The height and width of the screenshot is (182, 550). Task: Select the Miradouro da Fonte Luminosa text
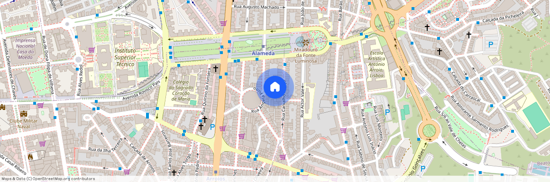306,55
